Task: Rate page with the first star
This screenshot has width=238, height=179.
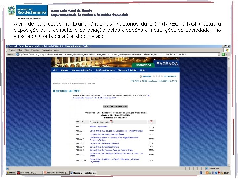Action: coord(154,76)
